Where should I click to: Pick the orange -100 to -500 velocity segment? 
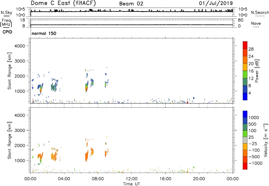coord(245,153)
